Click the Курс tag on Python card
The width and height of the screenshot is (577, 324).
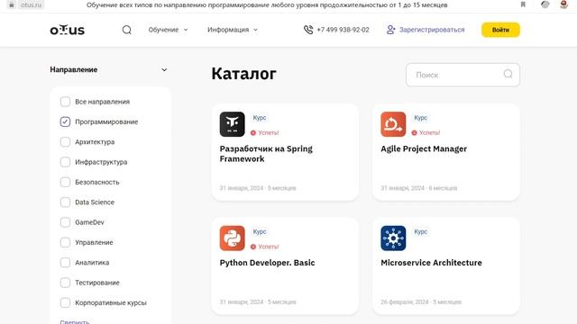[260, 231]
